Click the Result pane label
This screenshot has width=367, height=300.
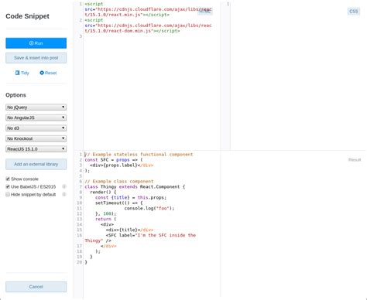coord(355,160)
